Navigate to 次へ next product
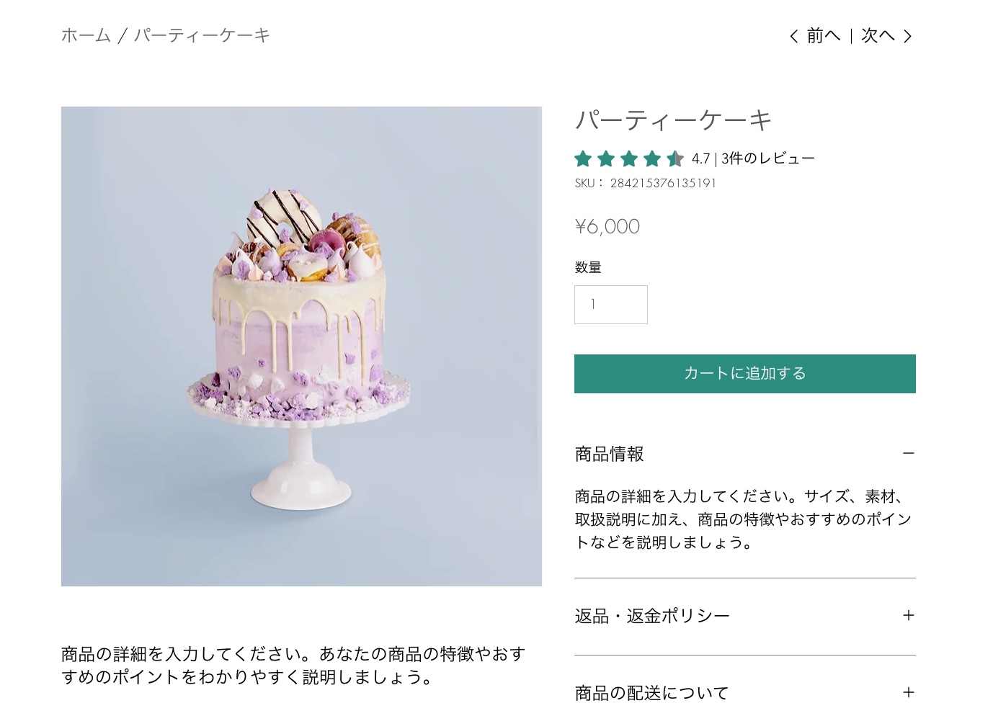Viewport: 993px width, 716px height. point(876,35)
